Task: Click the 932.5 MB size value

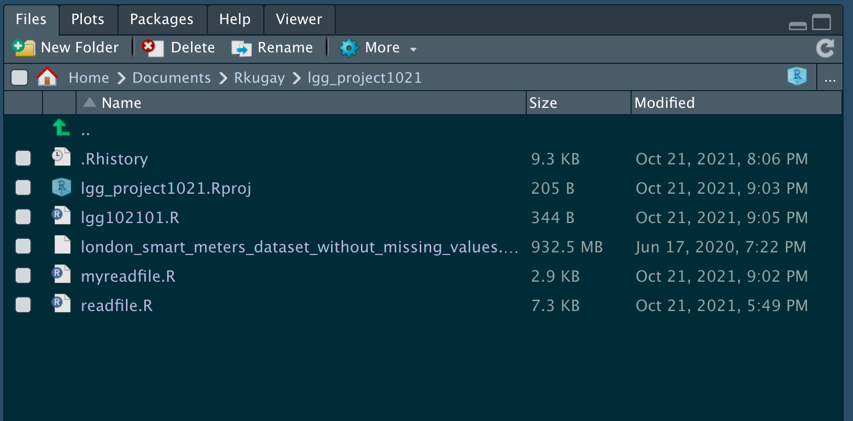Action: click(567, 247)
